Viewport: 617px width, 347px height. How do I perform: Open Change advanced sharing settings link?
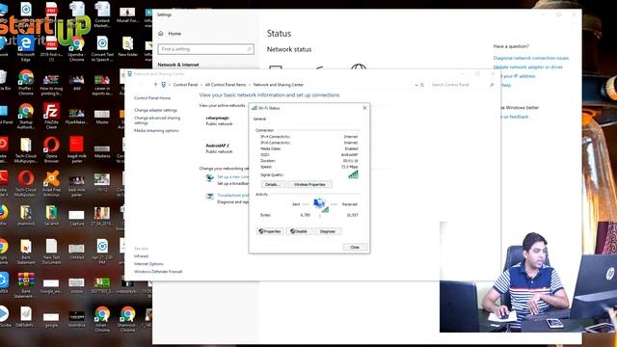coord(157,120)
